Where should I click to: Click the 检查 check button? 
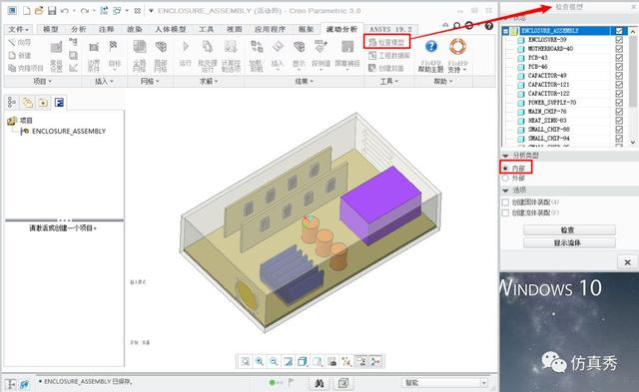(x=569, y=230)
